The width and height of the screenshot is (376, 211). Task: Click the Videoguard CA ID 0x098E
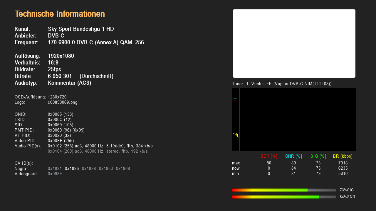click(x=55, y=174)
